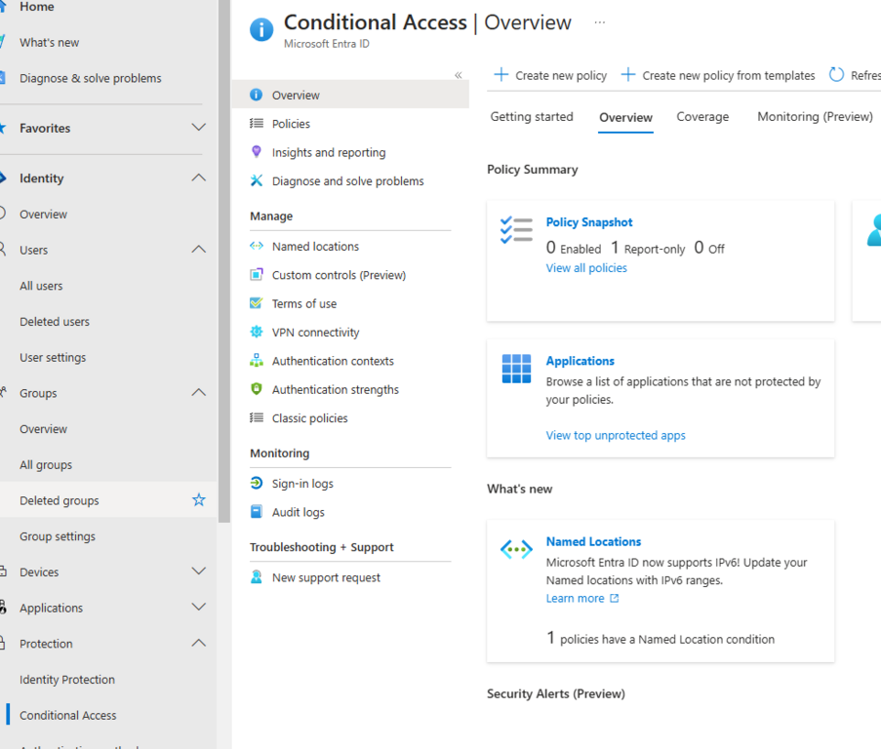
Task: Click the plus icon for templates policy
Action: tap(627, 75)
